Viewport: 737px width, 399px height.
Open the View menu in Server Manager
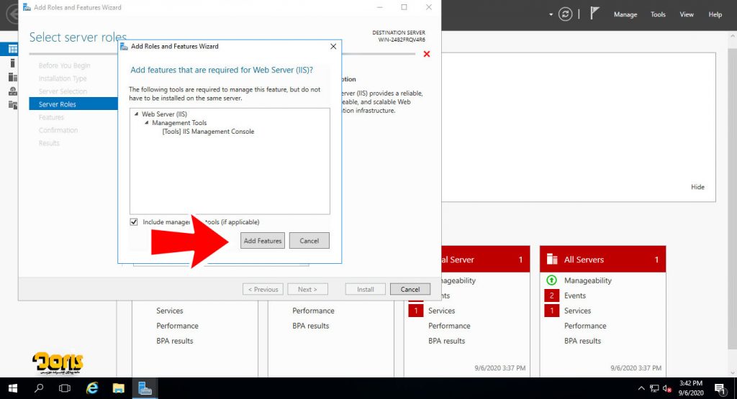pyautogui.click(x=686, y=14)
